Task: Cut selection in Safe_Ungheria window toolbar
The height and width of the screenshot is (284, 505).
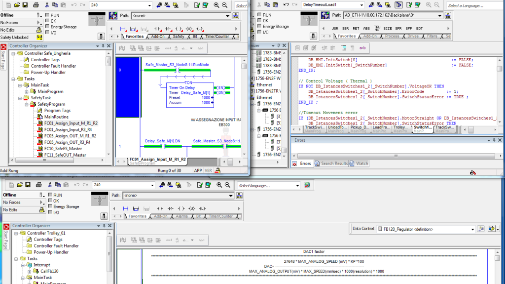Action: pyautogui.click(x=47, y=5)
